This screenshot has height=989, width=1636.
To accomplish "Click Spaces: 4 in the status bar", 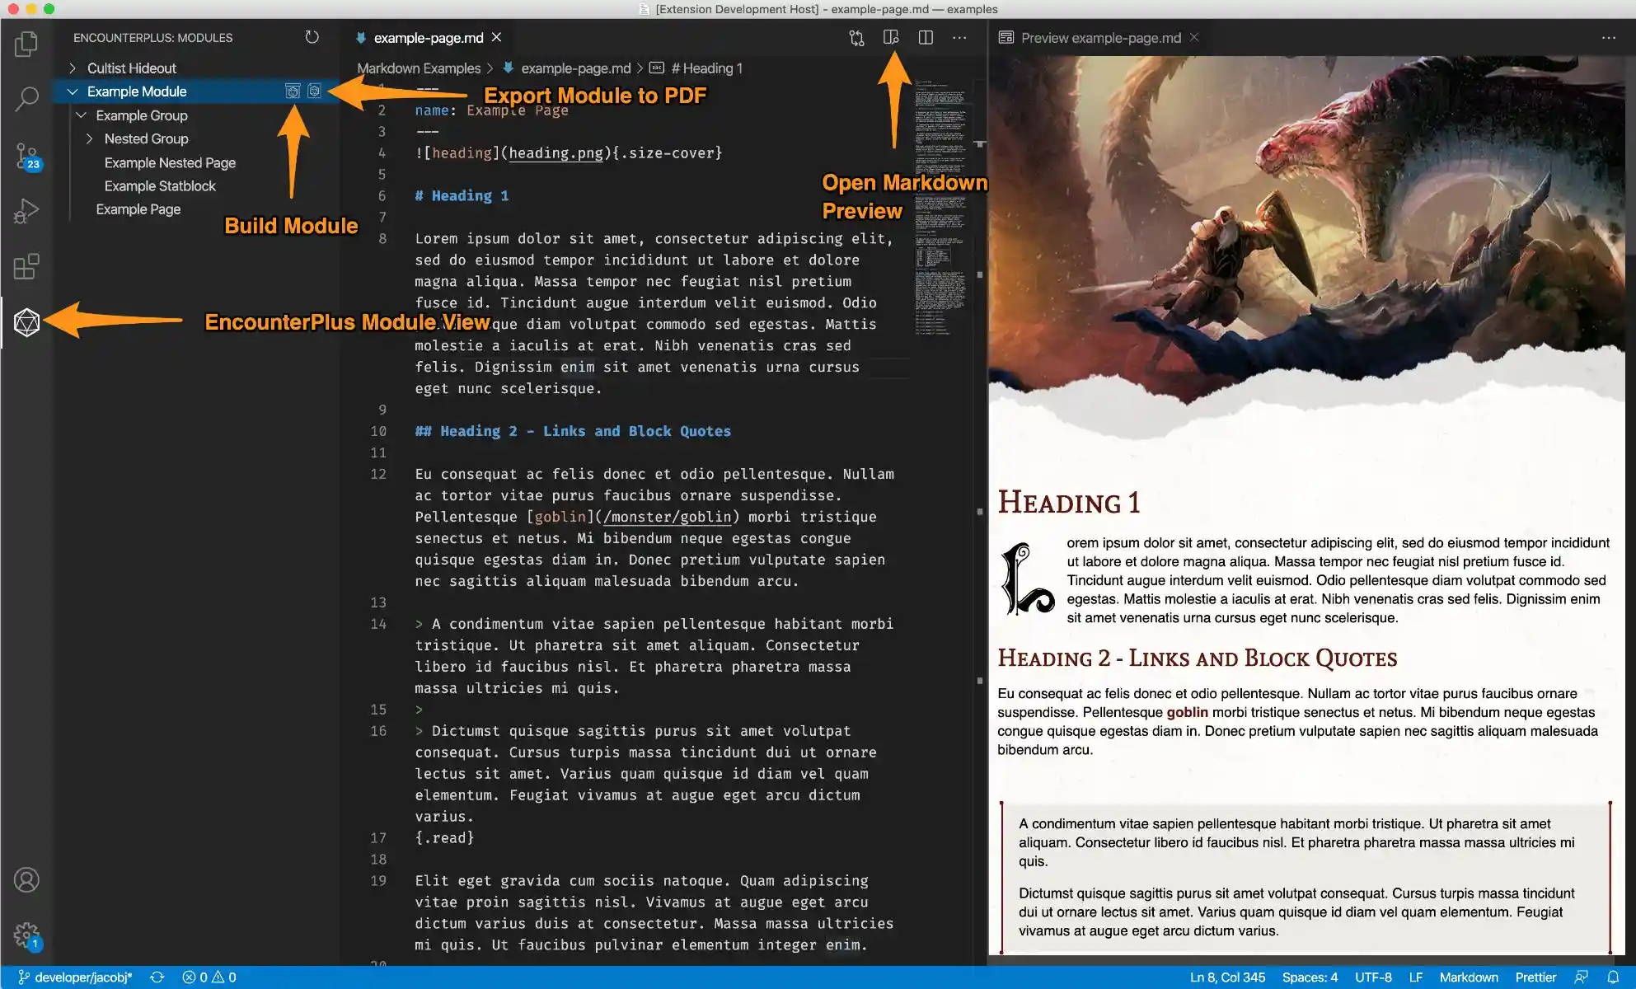I will [x=1310, y=977].
